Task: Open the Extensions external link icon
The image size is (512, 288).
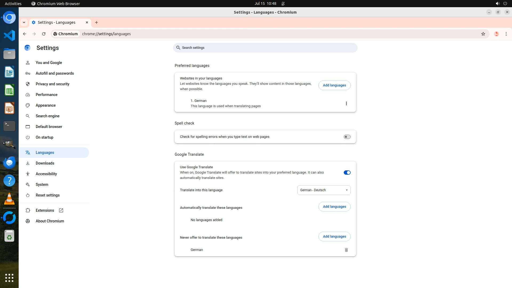Action: 61,210
